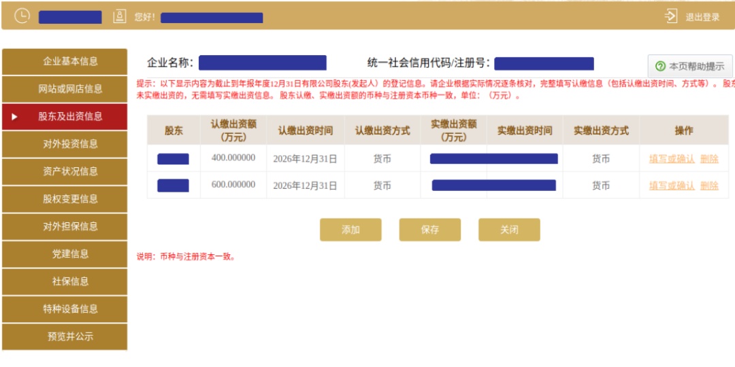
Task: Click the white arrow beside 股东及出资信息
Action: [x=14, y=117]
